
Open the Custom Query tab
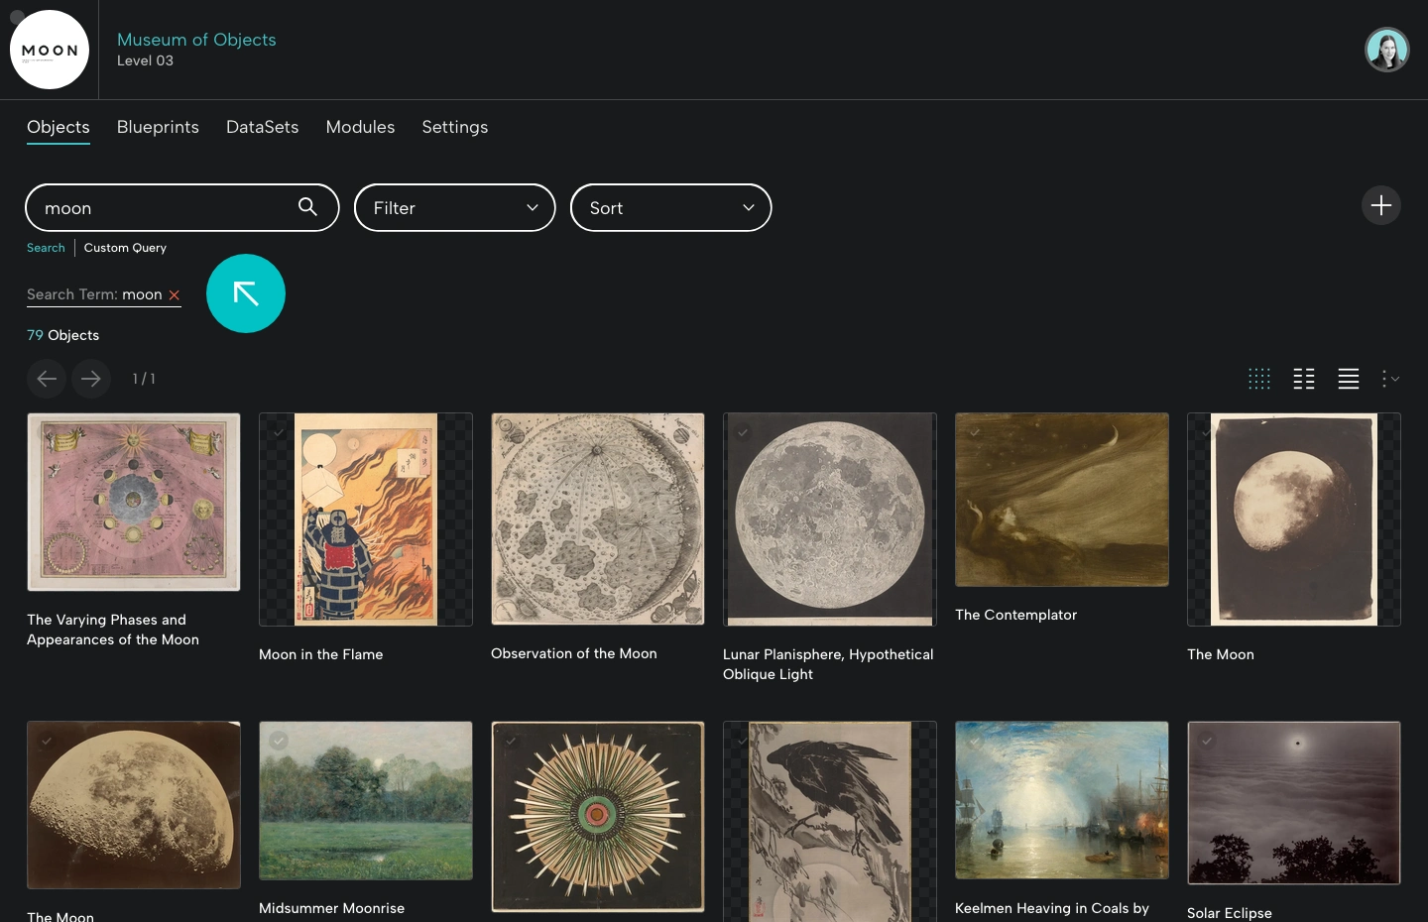click(125, 248)
